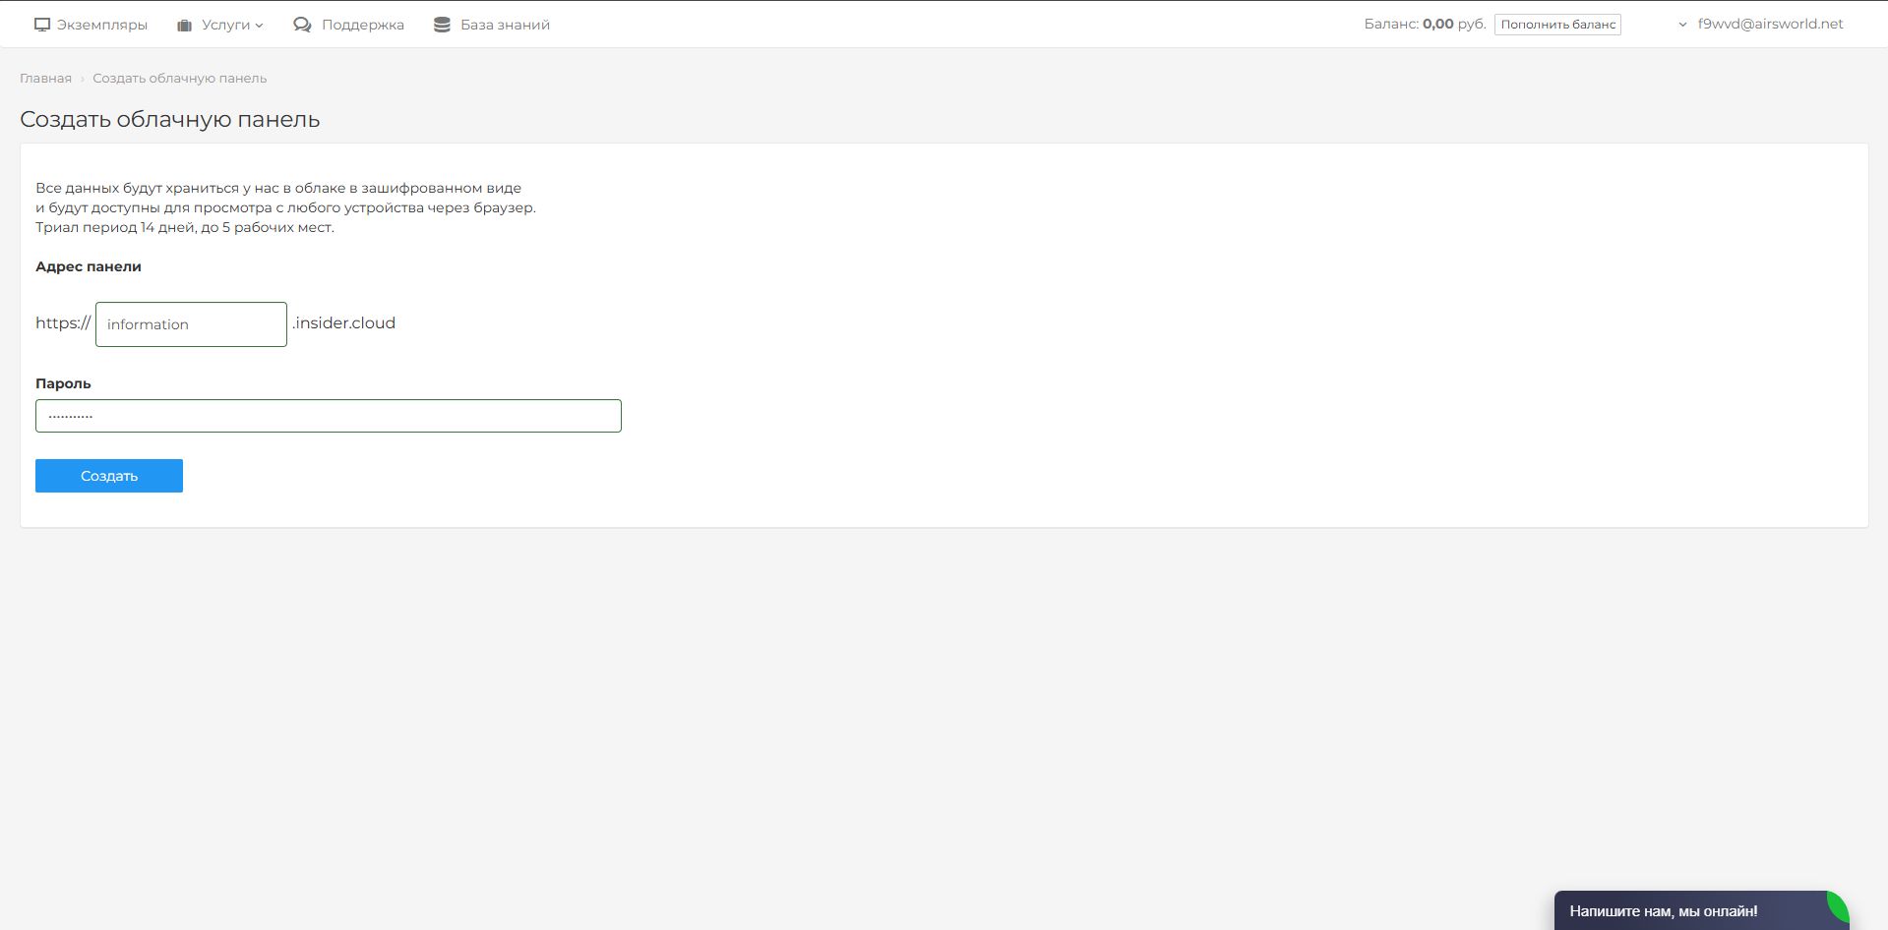1888x930 pixels.
Task: Open the Напишите нам online chat widget
Action: click(1663, 911)
